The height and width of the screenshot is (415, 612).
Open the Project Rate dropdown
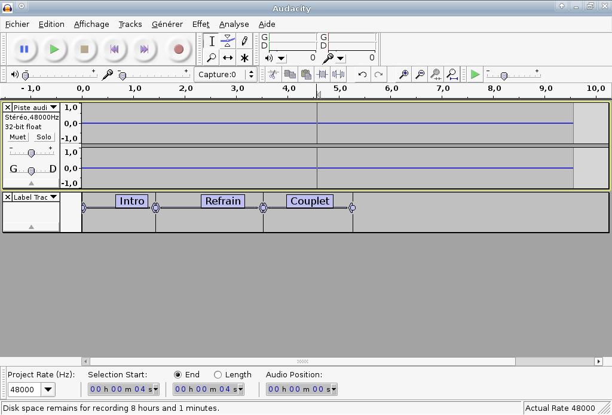(x=48, y=389)
